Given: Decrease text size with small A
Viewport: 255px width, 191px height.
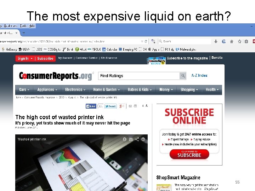Looking at the screenshot, I should pyautogui.click(x=143, y=106).
